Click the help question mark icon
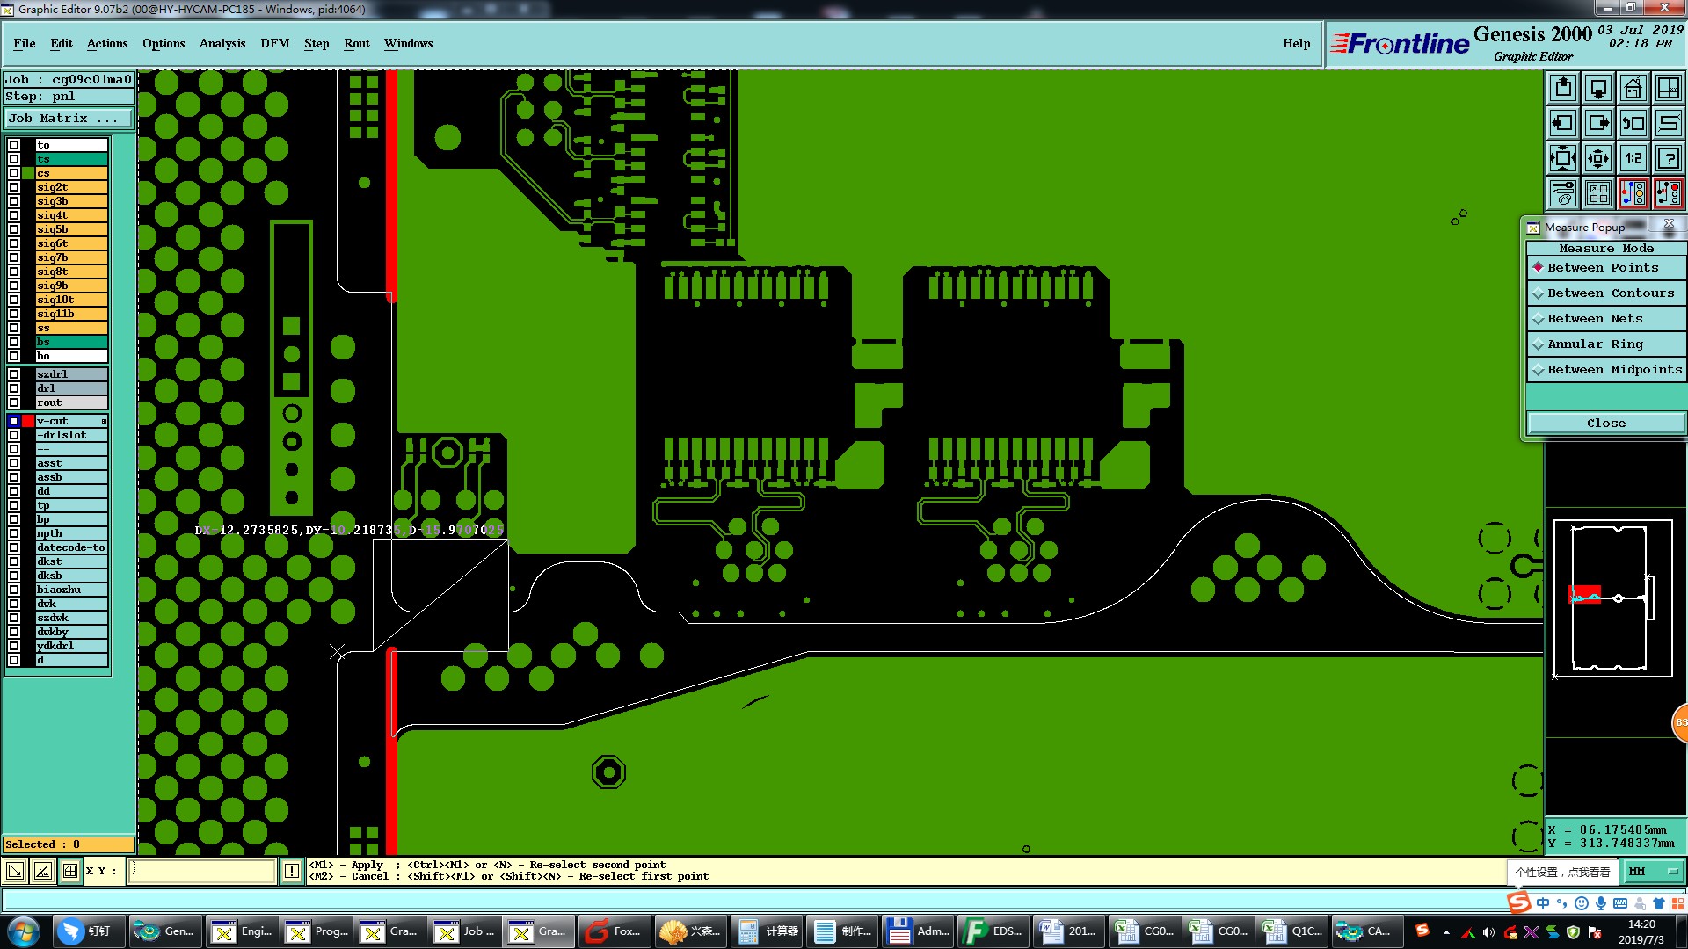 coord(1668,158)
